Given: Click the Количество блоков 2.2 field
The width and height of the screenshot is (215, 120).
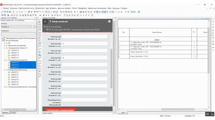Looking at the screenshot, I should (85, 79).
